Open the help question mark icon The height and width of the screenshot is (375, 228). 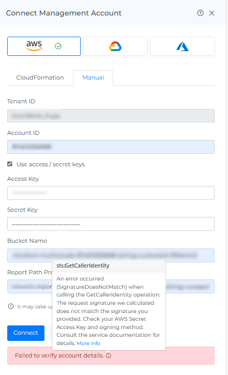(200, 13)
